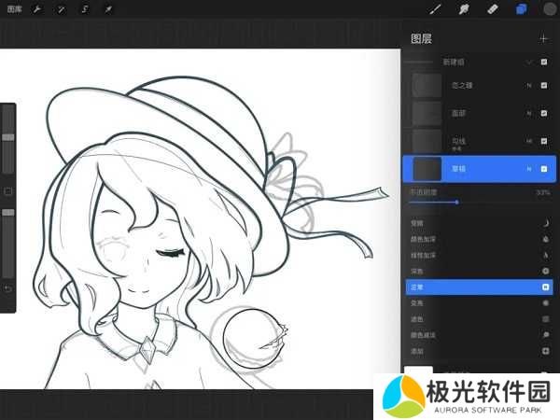Open the Adjustments magic wand menu
Image resolution: width=560 pixels, height=420 pixels.
[x=61, y=9]
